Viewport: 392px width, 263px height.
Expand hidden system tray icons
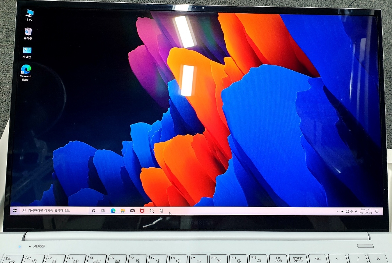pos(338,212)
